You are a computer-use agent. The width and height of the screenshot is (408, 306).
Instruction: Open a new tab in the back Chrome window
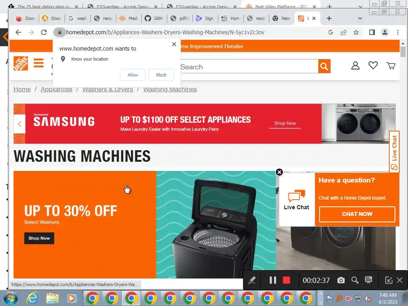[330, 6]
